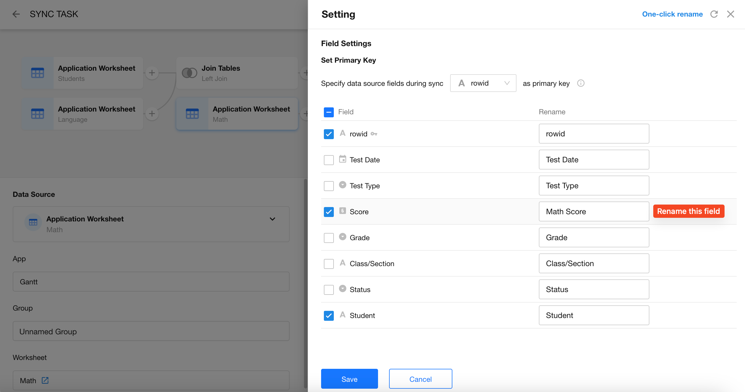Click the refresh icon in the Setting header

tap(714, 14)
